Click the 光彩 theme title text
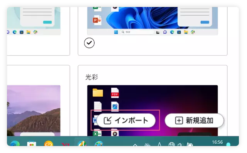The image size is (247, 153). click(92, 77)
